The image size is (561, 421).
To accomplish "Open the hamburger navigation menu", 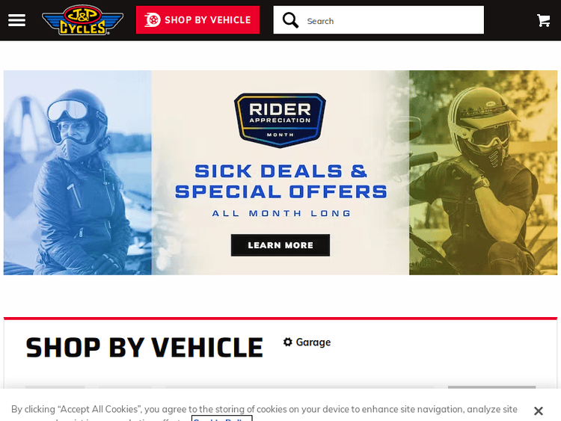I will [x=16, y=20].
